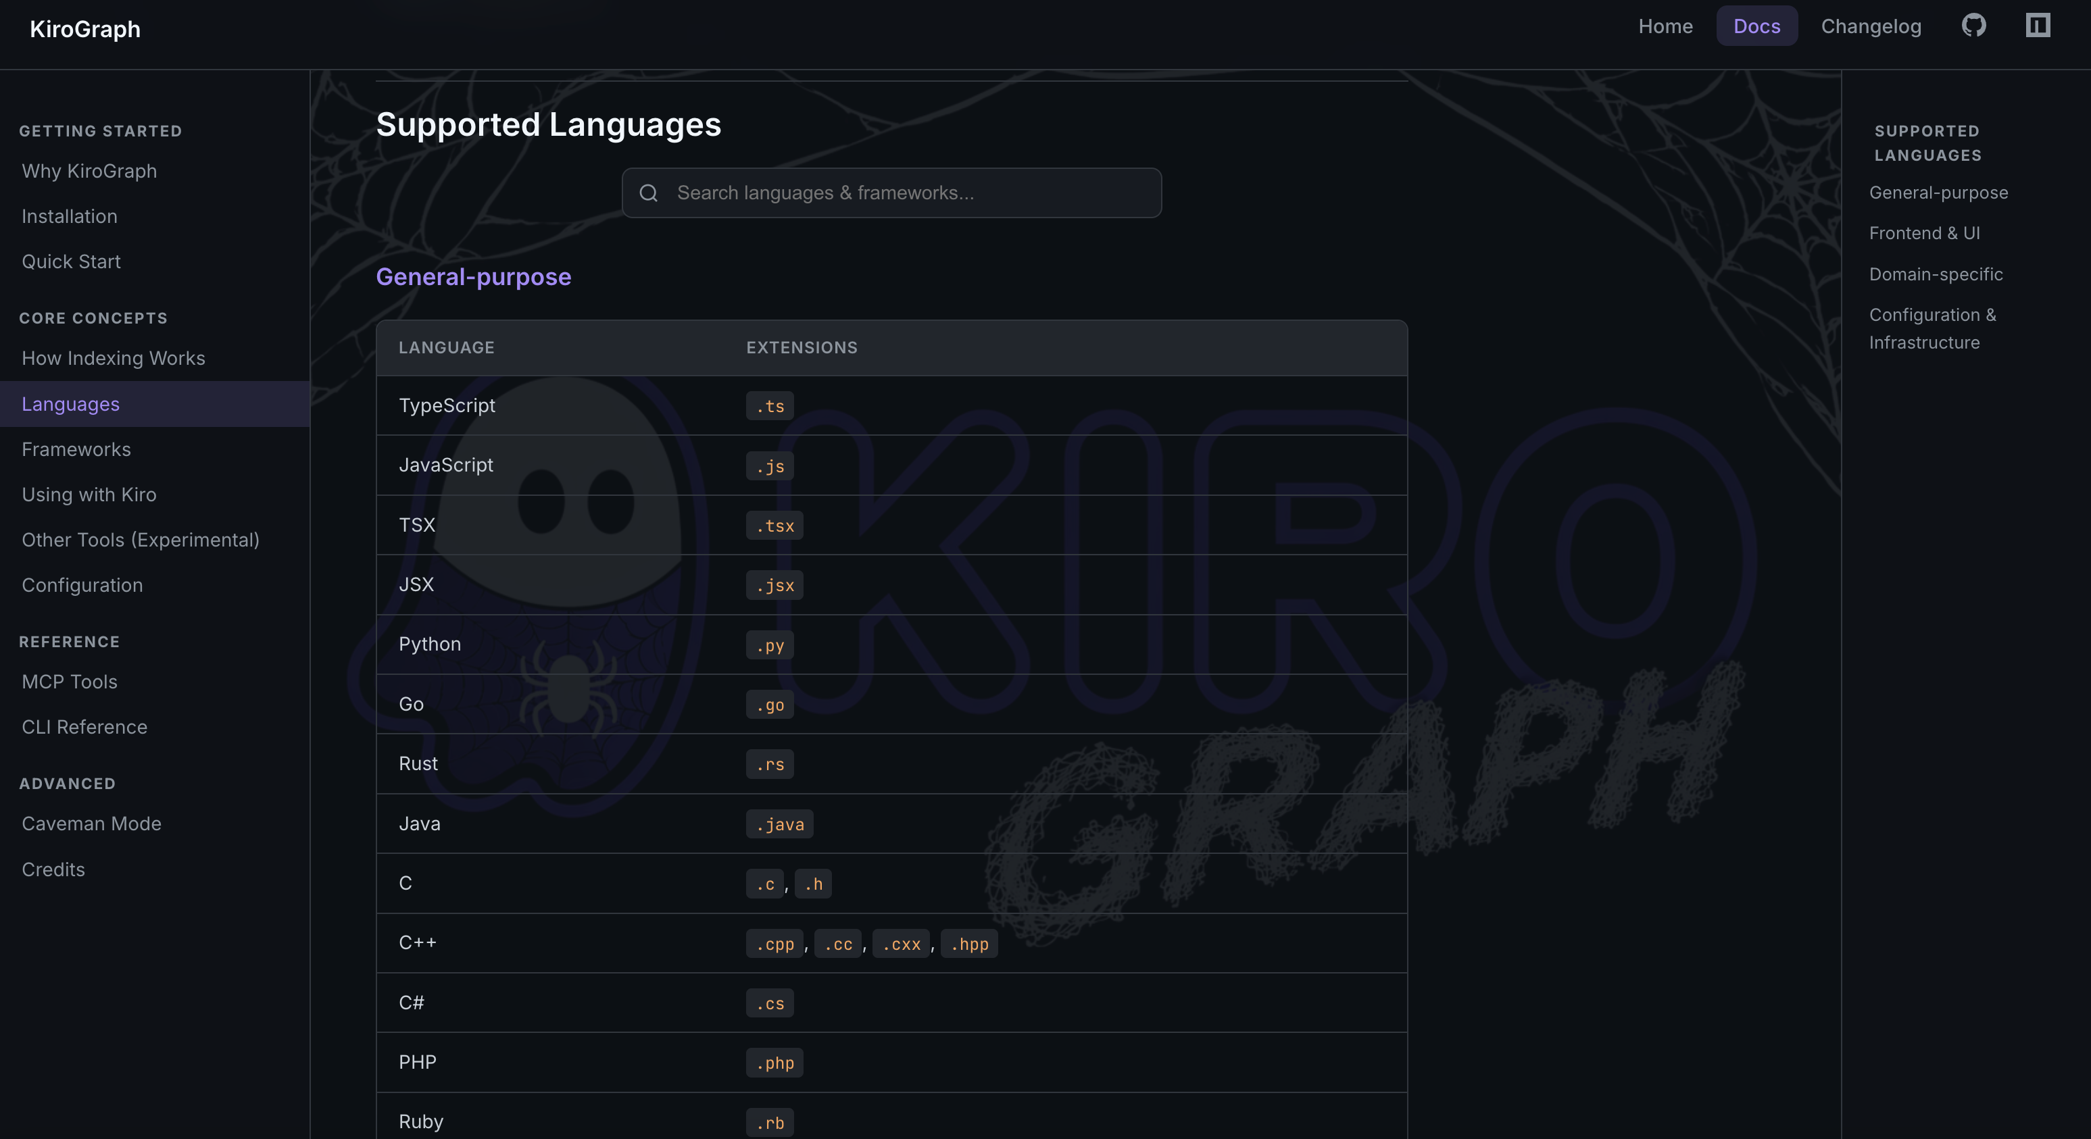This screenshot has height=1139, width=2091.
Task: Focus the Search languages & frameworks field
Action: (x=891, y=193)
